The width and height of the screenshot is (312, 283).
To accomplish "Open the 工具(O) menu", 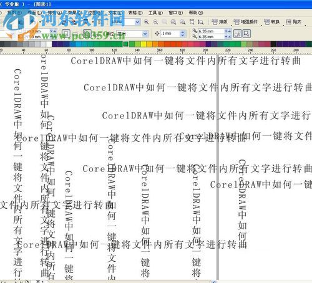I will [155, 13].
